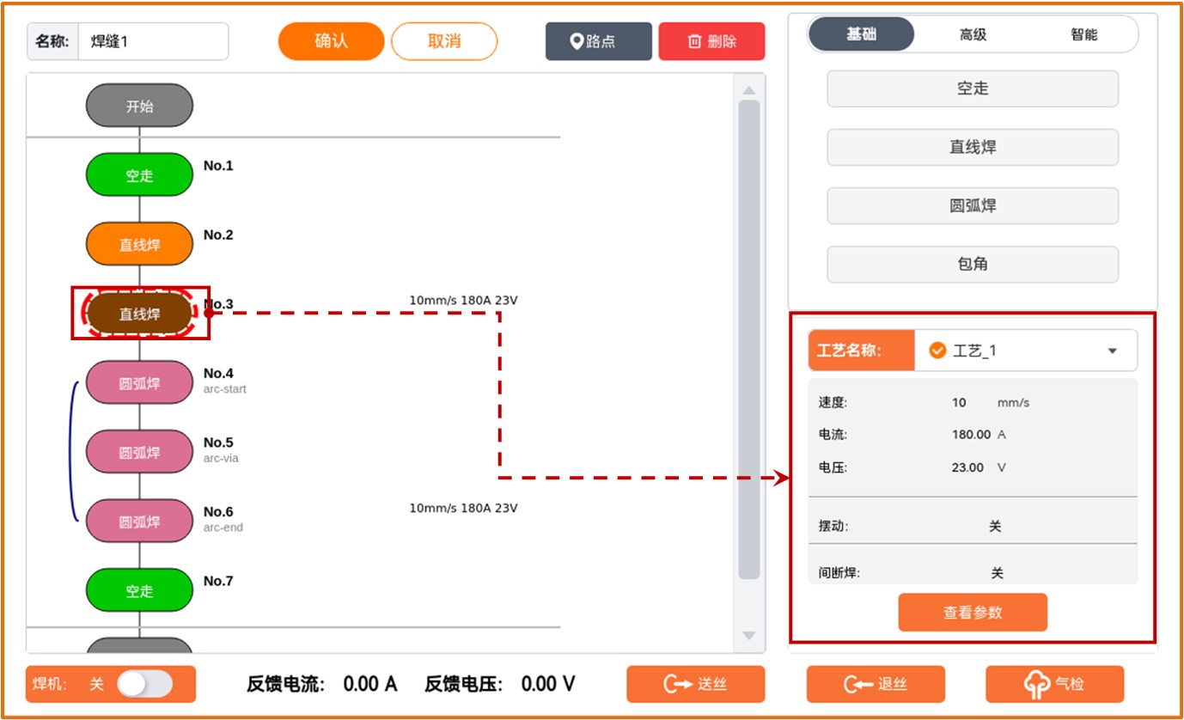Add a corner wrap (包角) step
The height and width of the screenshot is (720, 1184).
click(x=973, y=265)
